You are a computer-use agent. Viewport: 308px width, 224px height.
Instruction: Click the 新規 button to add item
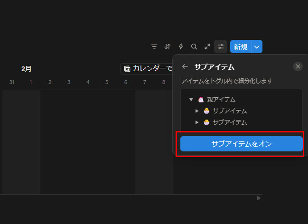click(241, 47)
